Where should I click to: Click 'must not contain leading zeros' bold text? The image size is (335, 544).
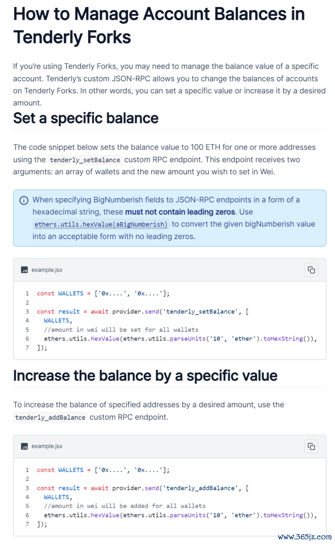tap(181, 212)
